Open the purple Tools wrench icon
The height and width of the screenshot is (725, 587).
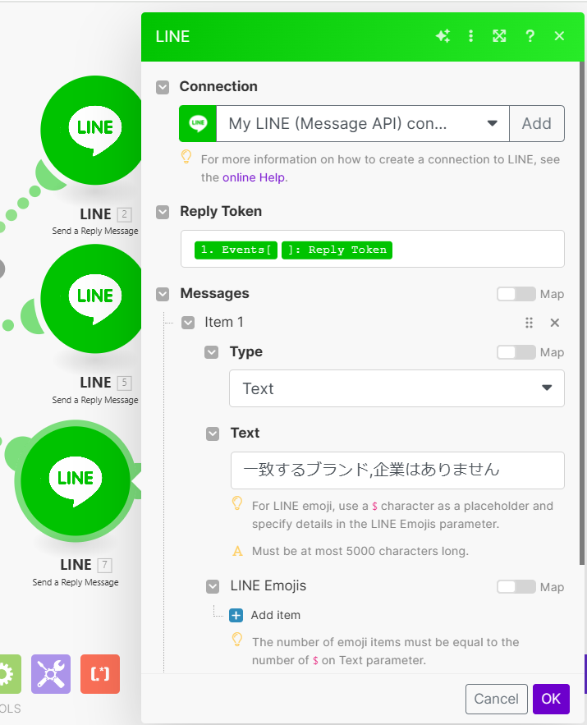pos(51,674)
